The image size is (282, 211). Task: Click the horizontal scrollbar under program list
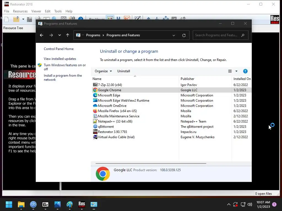pos(151,163)
